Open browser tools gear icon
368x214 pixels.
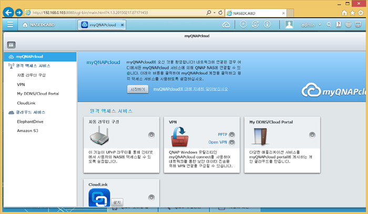(x=361, y=13)
